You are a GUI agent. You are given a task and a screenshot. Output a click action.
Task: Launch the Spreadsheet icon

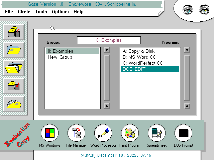[157, 133]
